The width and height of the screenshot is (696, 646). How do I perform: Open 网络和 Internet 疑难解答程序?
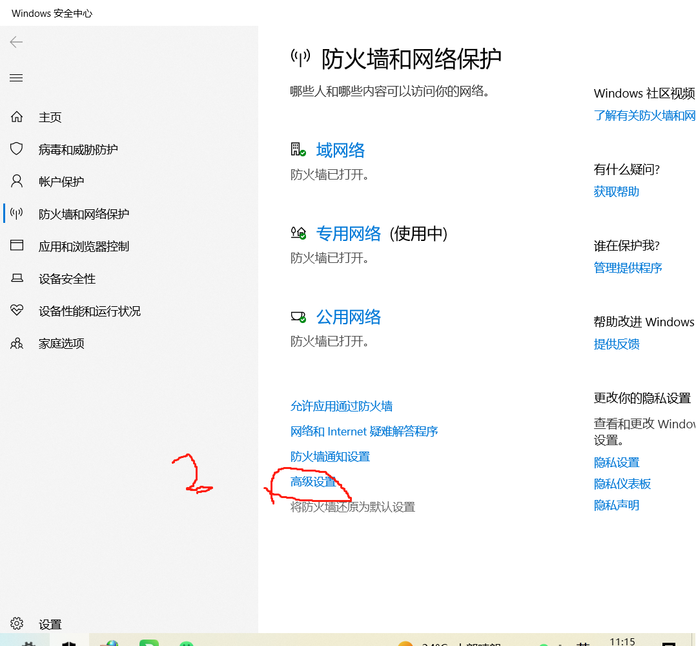[364, 432]
